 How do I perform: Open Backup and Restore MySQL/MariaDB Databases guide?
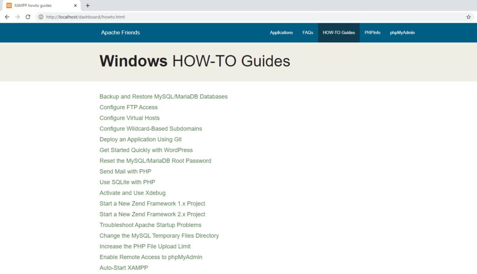pos(164,97)
